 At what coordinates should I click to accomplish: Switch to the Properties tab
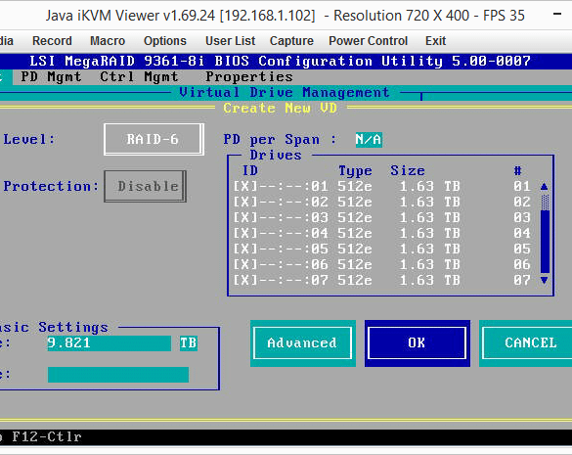(x=249, y=77)
